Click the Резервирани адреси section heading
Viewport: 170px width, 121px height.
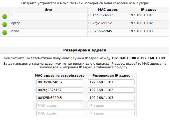pyautogui.click(x=85, y=50)
